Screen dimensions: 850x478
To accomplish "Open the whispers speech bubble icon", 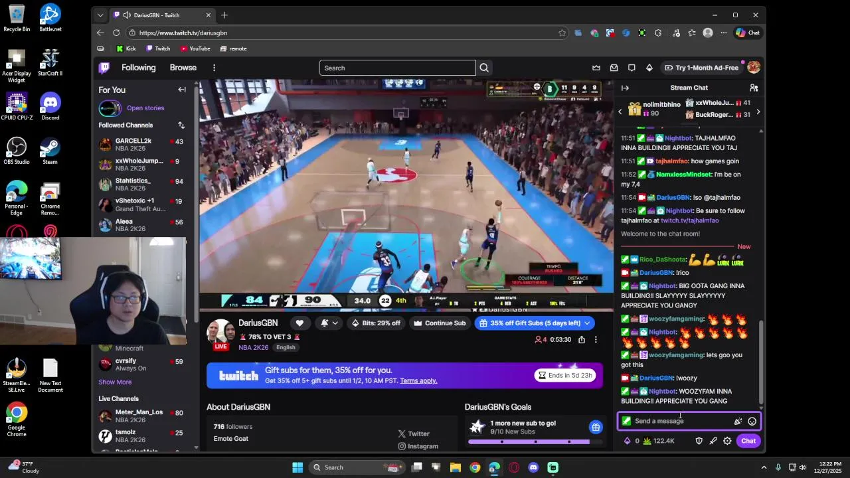I will pos(632,68).
